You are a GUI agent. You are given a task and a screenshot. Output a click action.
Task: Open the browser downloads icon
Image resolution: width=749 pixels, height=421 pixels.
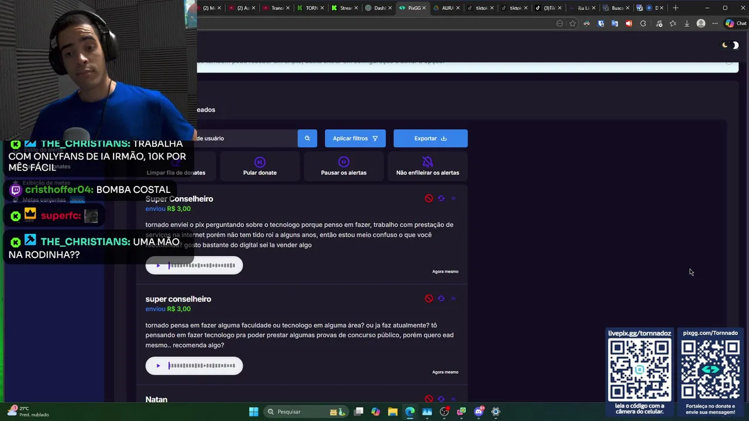686,23
